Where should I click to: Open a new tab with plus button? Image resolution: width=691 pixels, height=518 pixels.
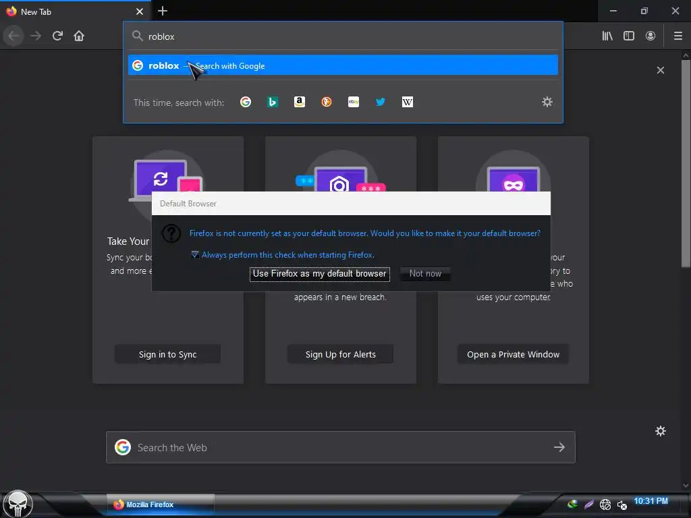tap(162, 11)
